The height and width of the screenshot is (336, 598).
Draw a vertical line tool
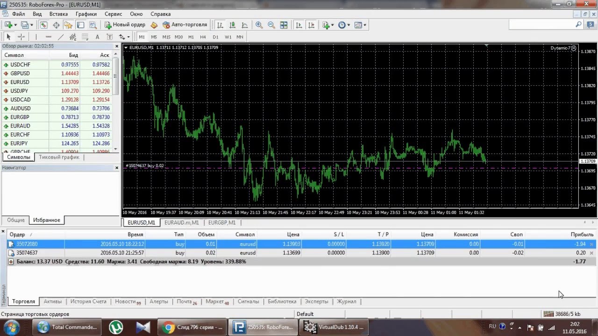click(x=36, y=37)
